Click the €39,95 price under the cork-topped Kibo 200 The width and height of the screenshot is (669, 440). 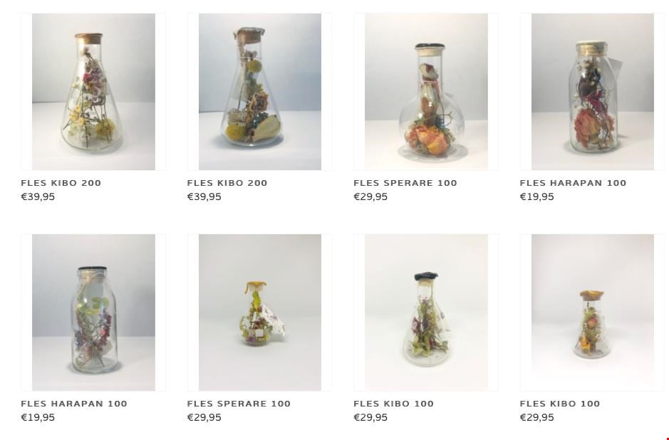pyautogui.click(x=38, y=197)
